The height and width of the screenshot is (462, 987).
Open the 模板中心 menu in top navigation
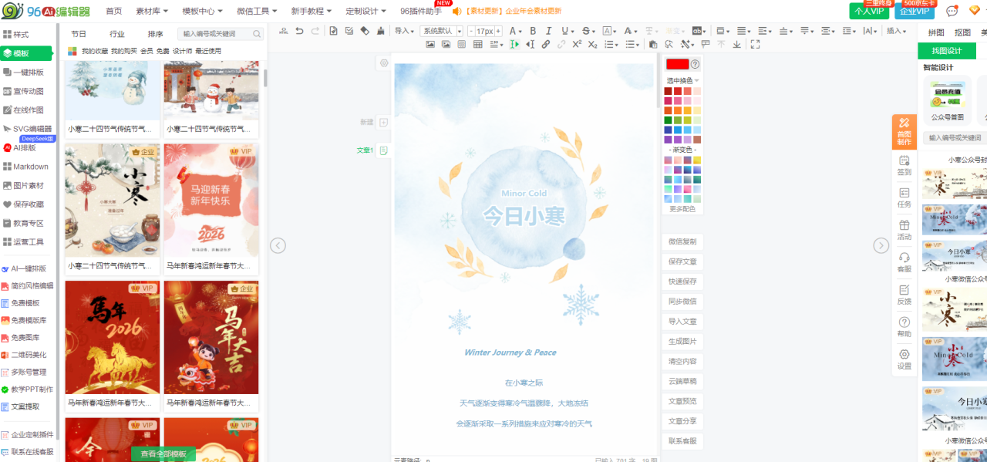[202, 11]
